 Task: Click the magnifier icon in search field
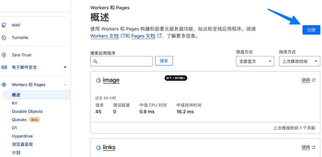coord(95,61)
